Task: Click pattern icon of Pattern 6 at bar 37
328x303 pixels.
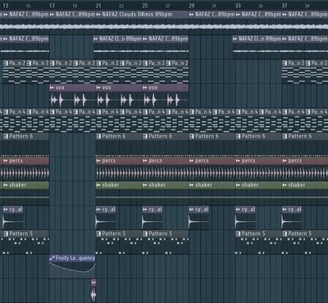Action: (285, 136)
